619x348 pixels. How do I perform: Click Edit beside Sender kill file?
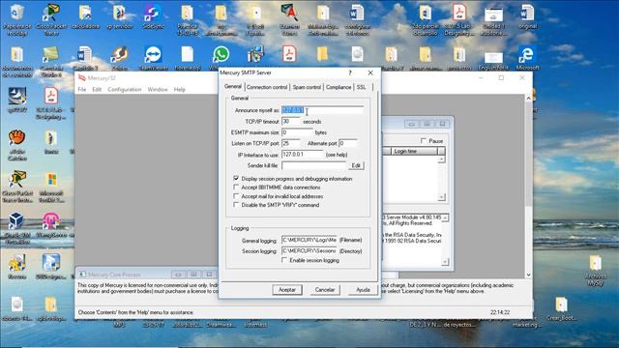(356, 165)
